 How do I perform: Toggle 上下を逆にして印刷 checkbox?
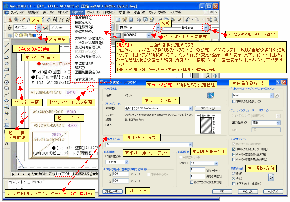pos(234,184)
